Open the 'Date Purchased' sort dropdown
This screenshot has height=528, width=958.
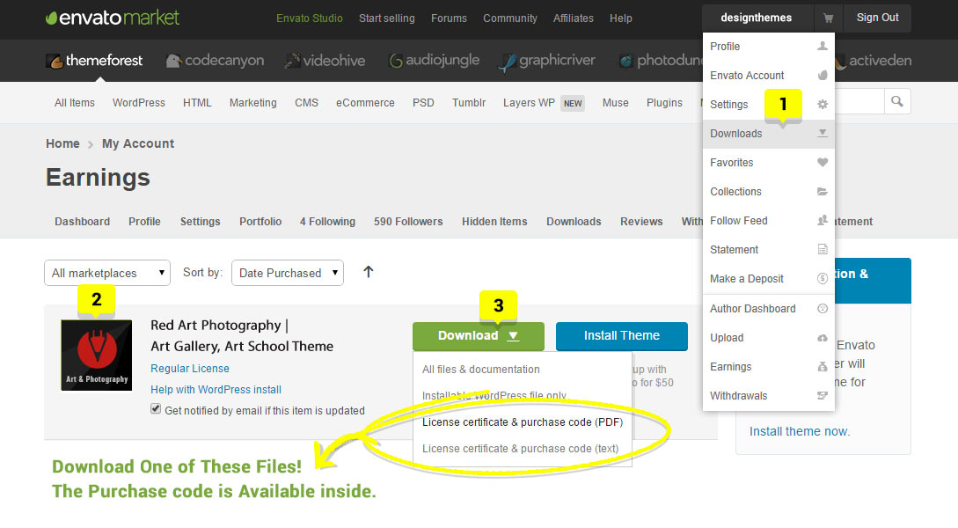pos(287,273)
